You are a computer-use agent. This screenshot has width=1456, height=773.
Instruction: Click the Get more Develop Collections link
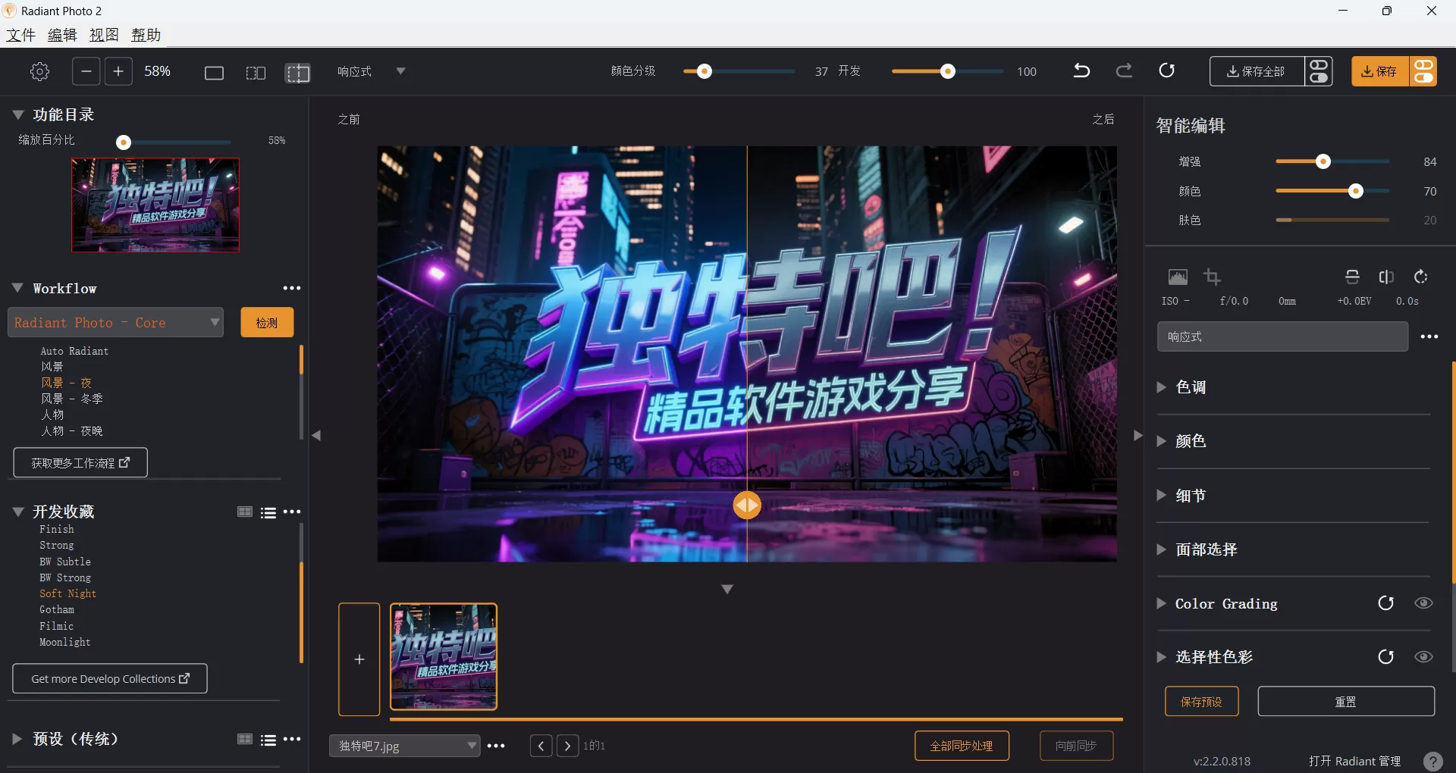pos(109,678)
